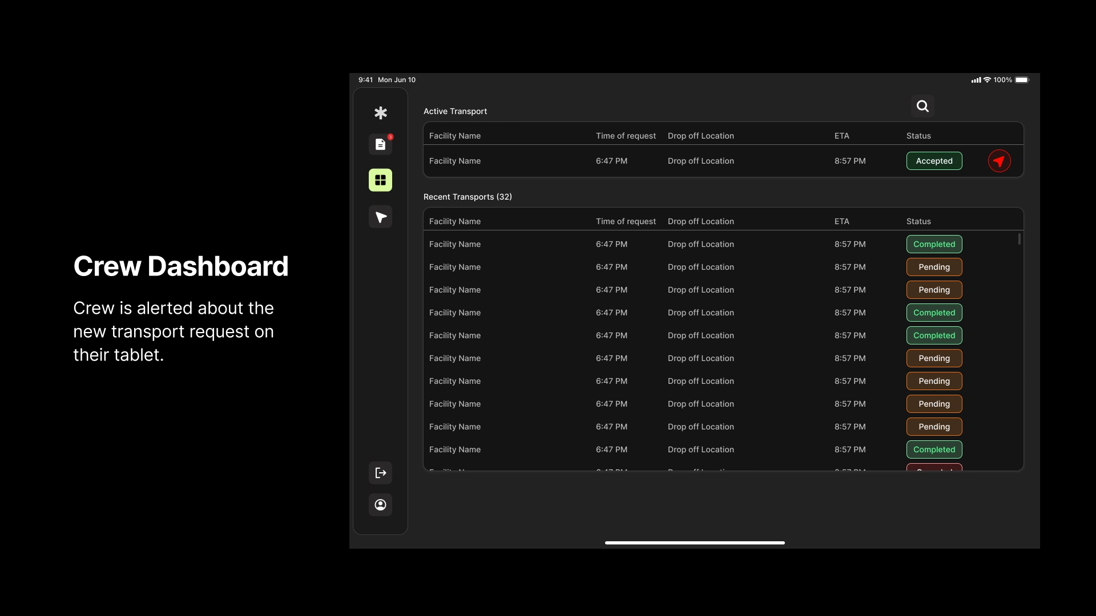Open documents icon with notification badge
This screenshot has width=1096, height=616.
[x=381, y=144]
